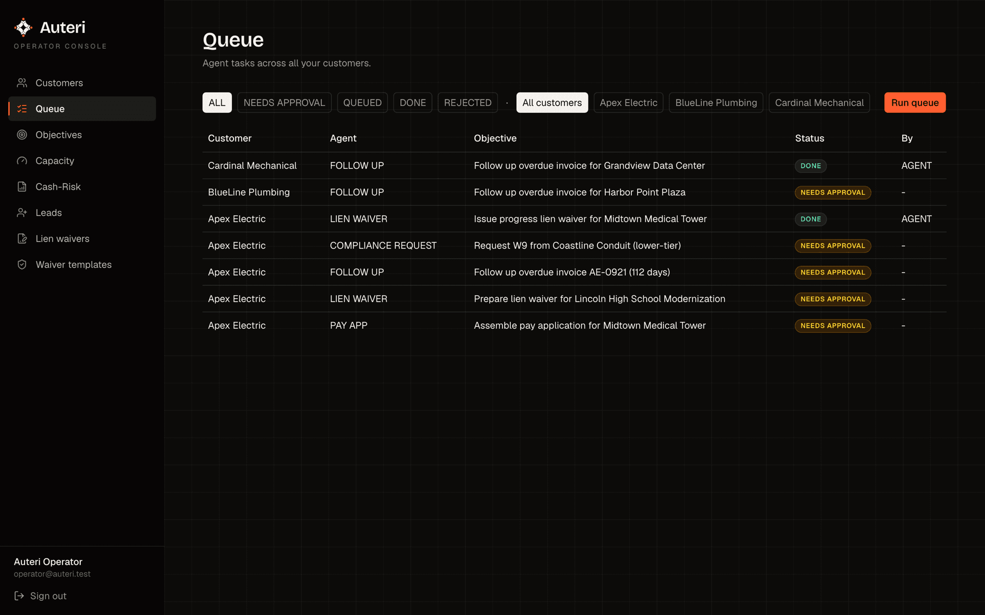Open the Assemble pay application task
This screenshot has width=985, height=615.
click(x=574, y=325)
